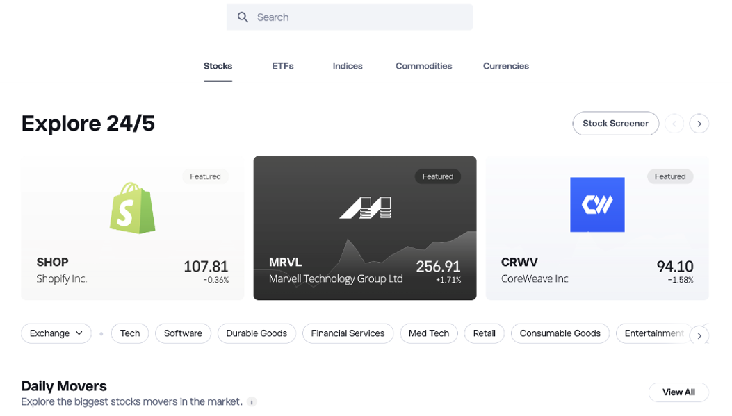The width and height of the screenshot is (732, 416).
Task: Go to next featured stocks with arrow
Action: pyautogui.click(x=699, y=124)
